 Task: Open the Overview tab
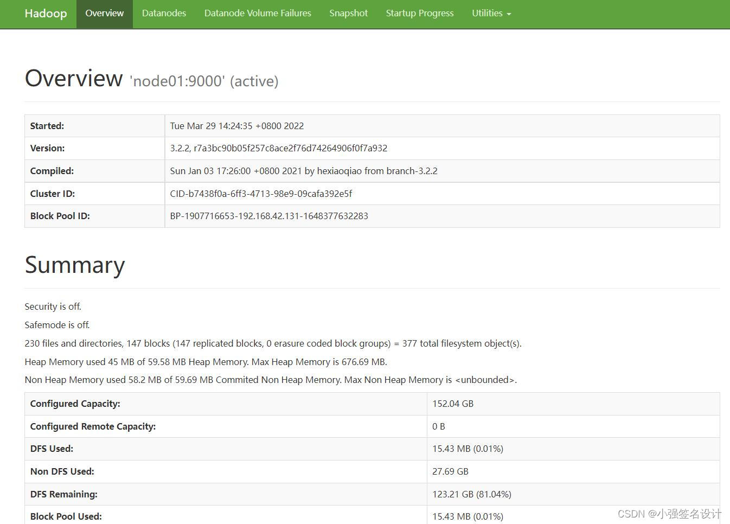click(104, 14)
